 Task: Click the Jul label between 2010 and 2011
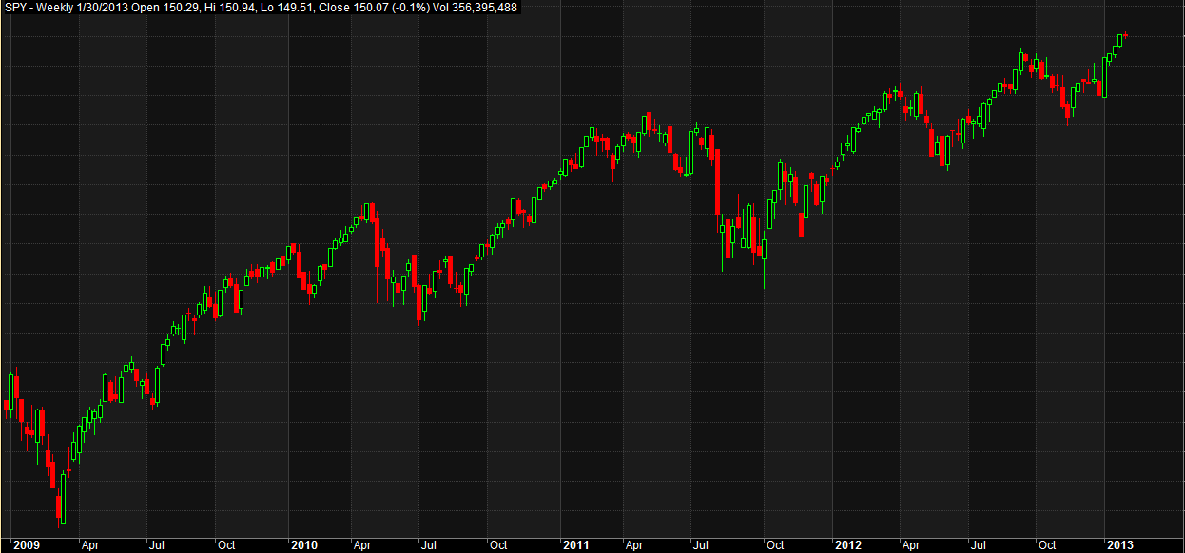coord(429,545)
